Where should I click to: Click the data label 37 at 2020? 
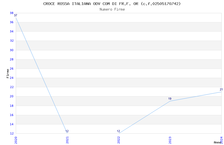click(16, 15)
